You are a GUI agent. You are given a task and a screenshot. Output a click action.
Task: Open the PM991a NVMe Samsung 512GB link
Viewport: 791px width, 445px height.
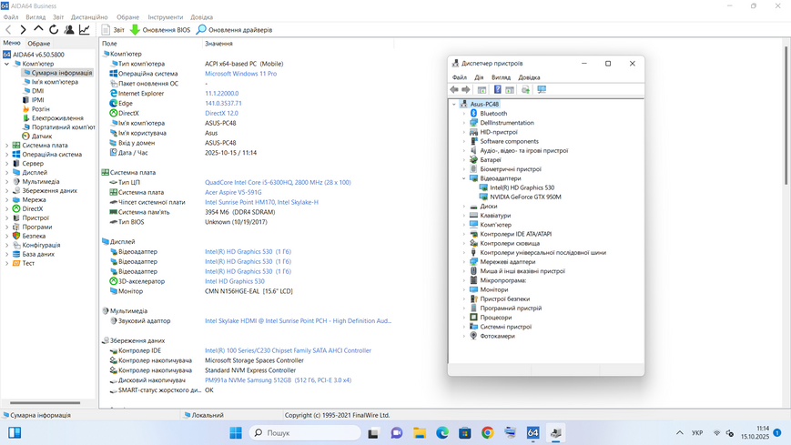point(278,379)
